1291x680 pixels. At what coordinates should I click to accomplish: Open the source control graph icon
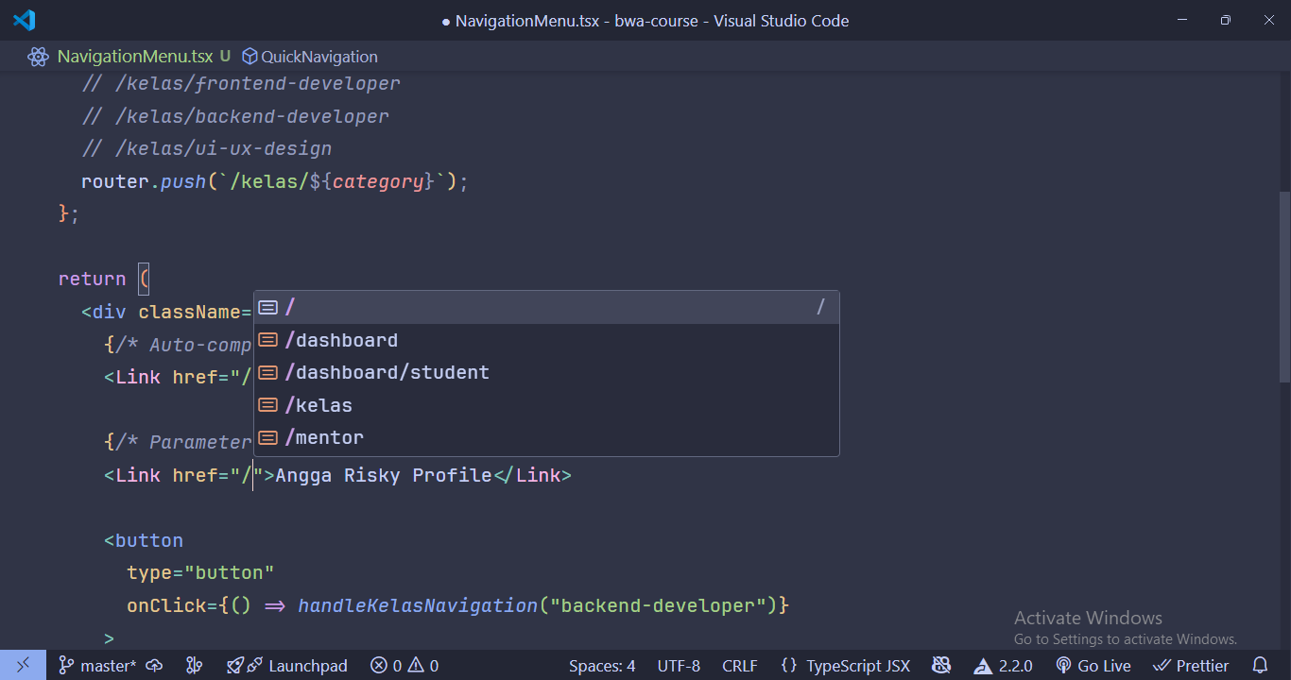(195, 666)
